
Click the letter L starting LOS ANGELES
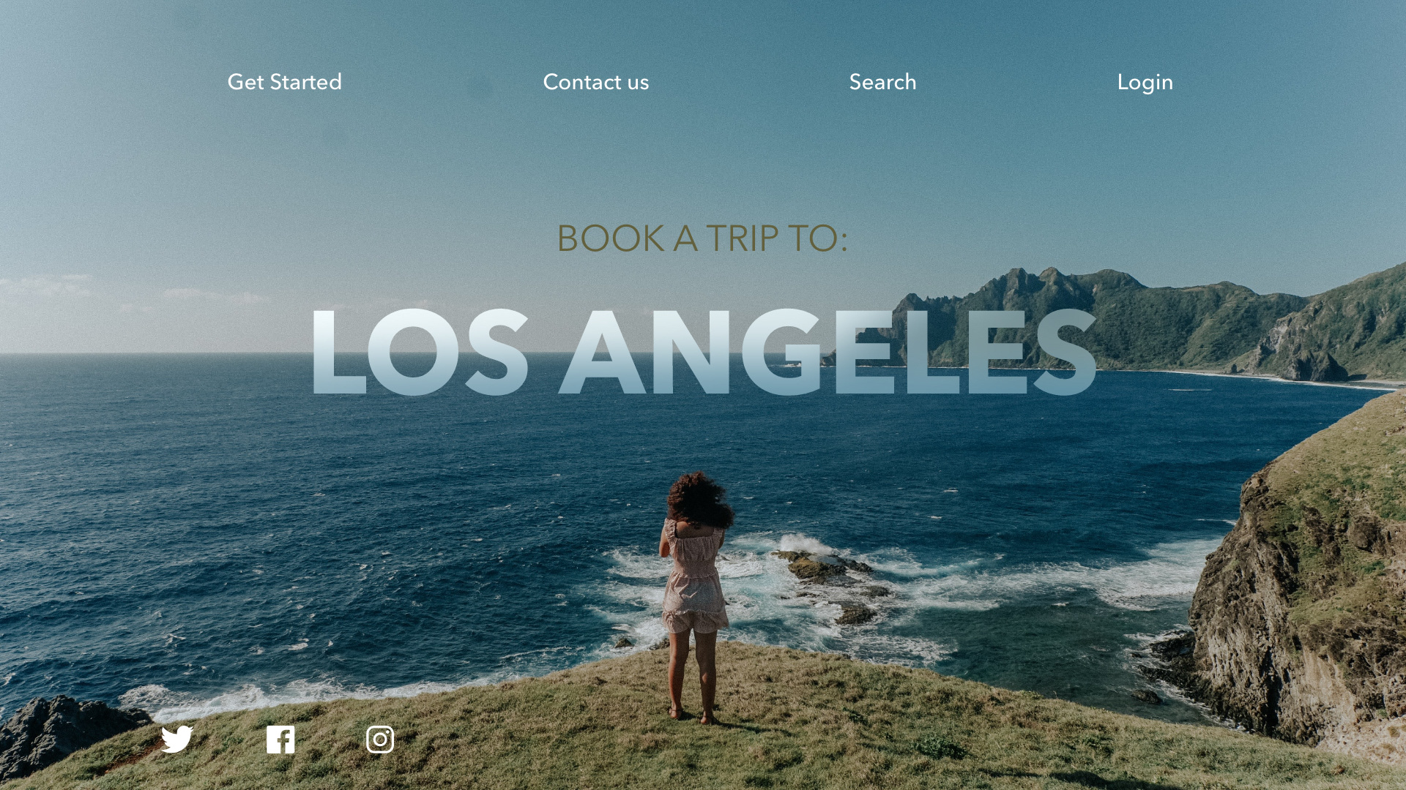pyautogui.click(x=338, y=352)
